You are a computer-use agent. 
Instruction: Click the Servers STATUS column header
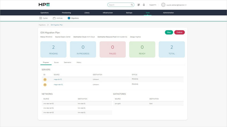click(x=134, y=75)
